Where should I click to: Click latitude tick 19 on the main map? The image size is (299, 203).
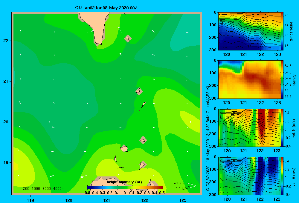point(6,162)
